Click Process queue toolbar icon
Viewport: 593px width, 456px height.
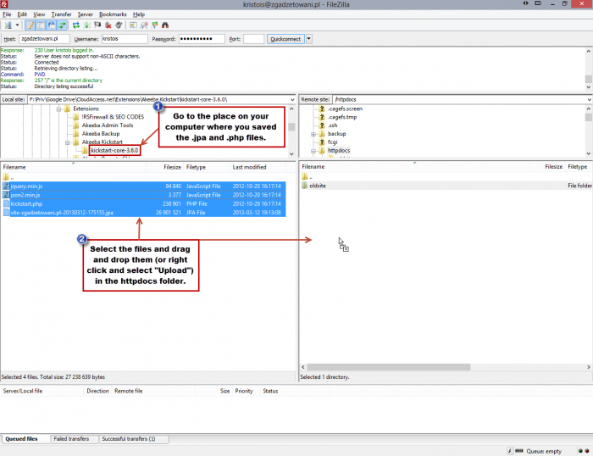(x=87, y=25)
